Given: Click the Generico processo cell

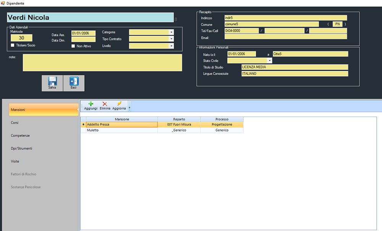Looking at the screenshot, I should tap(222, 130).
